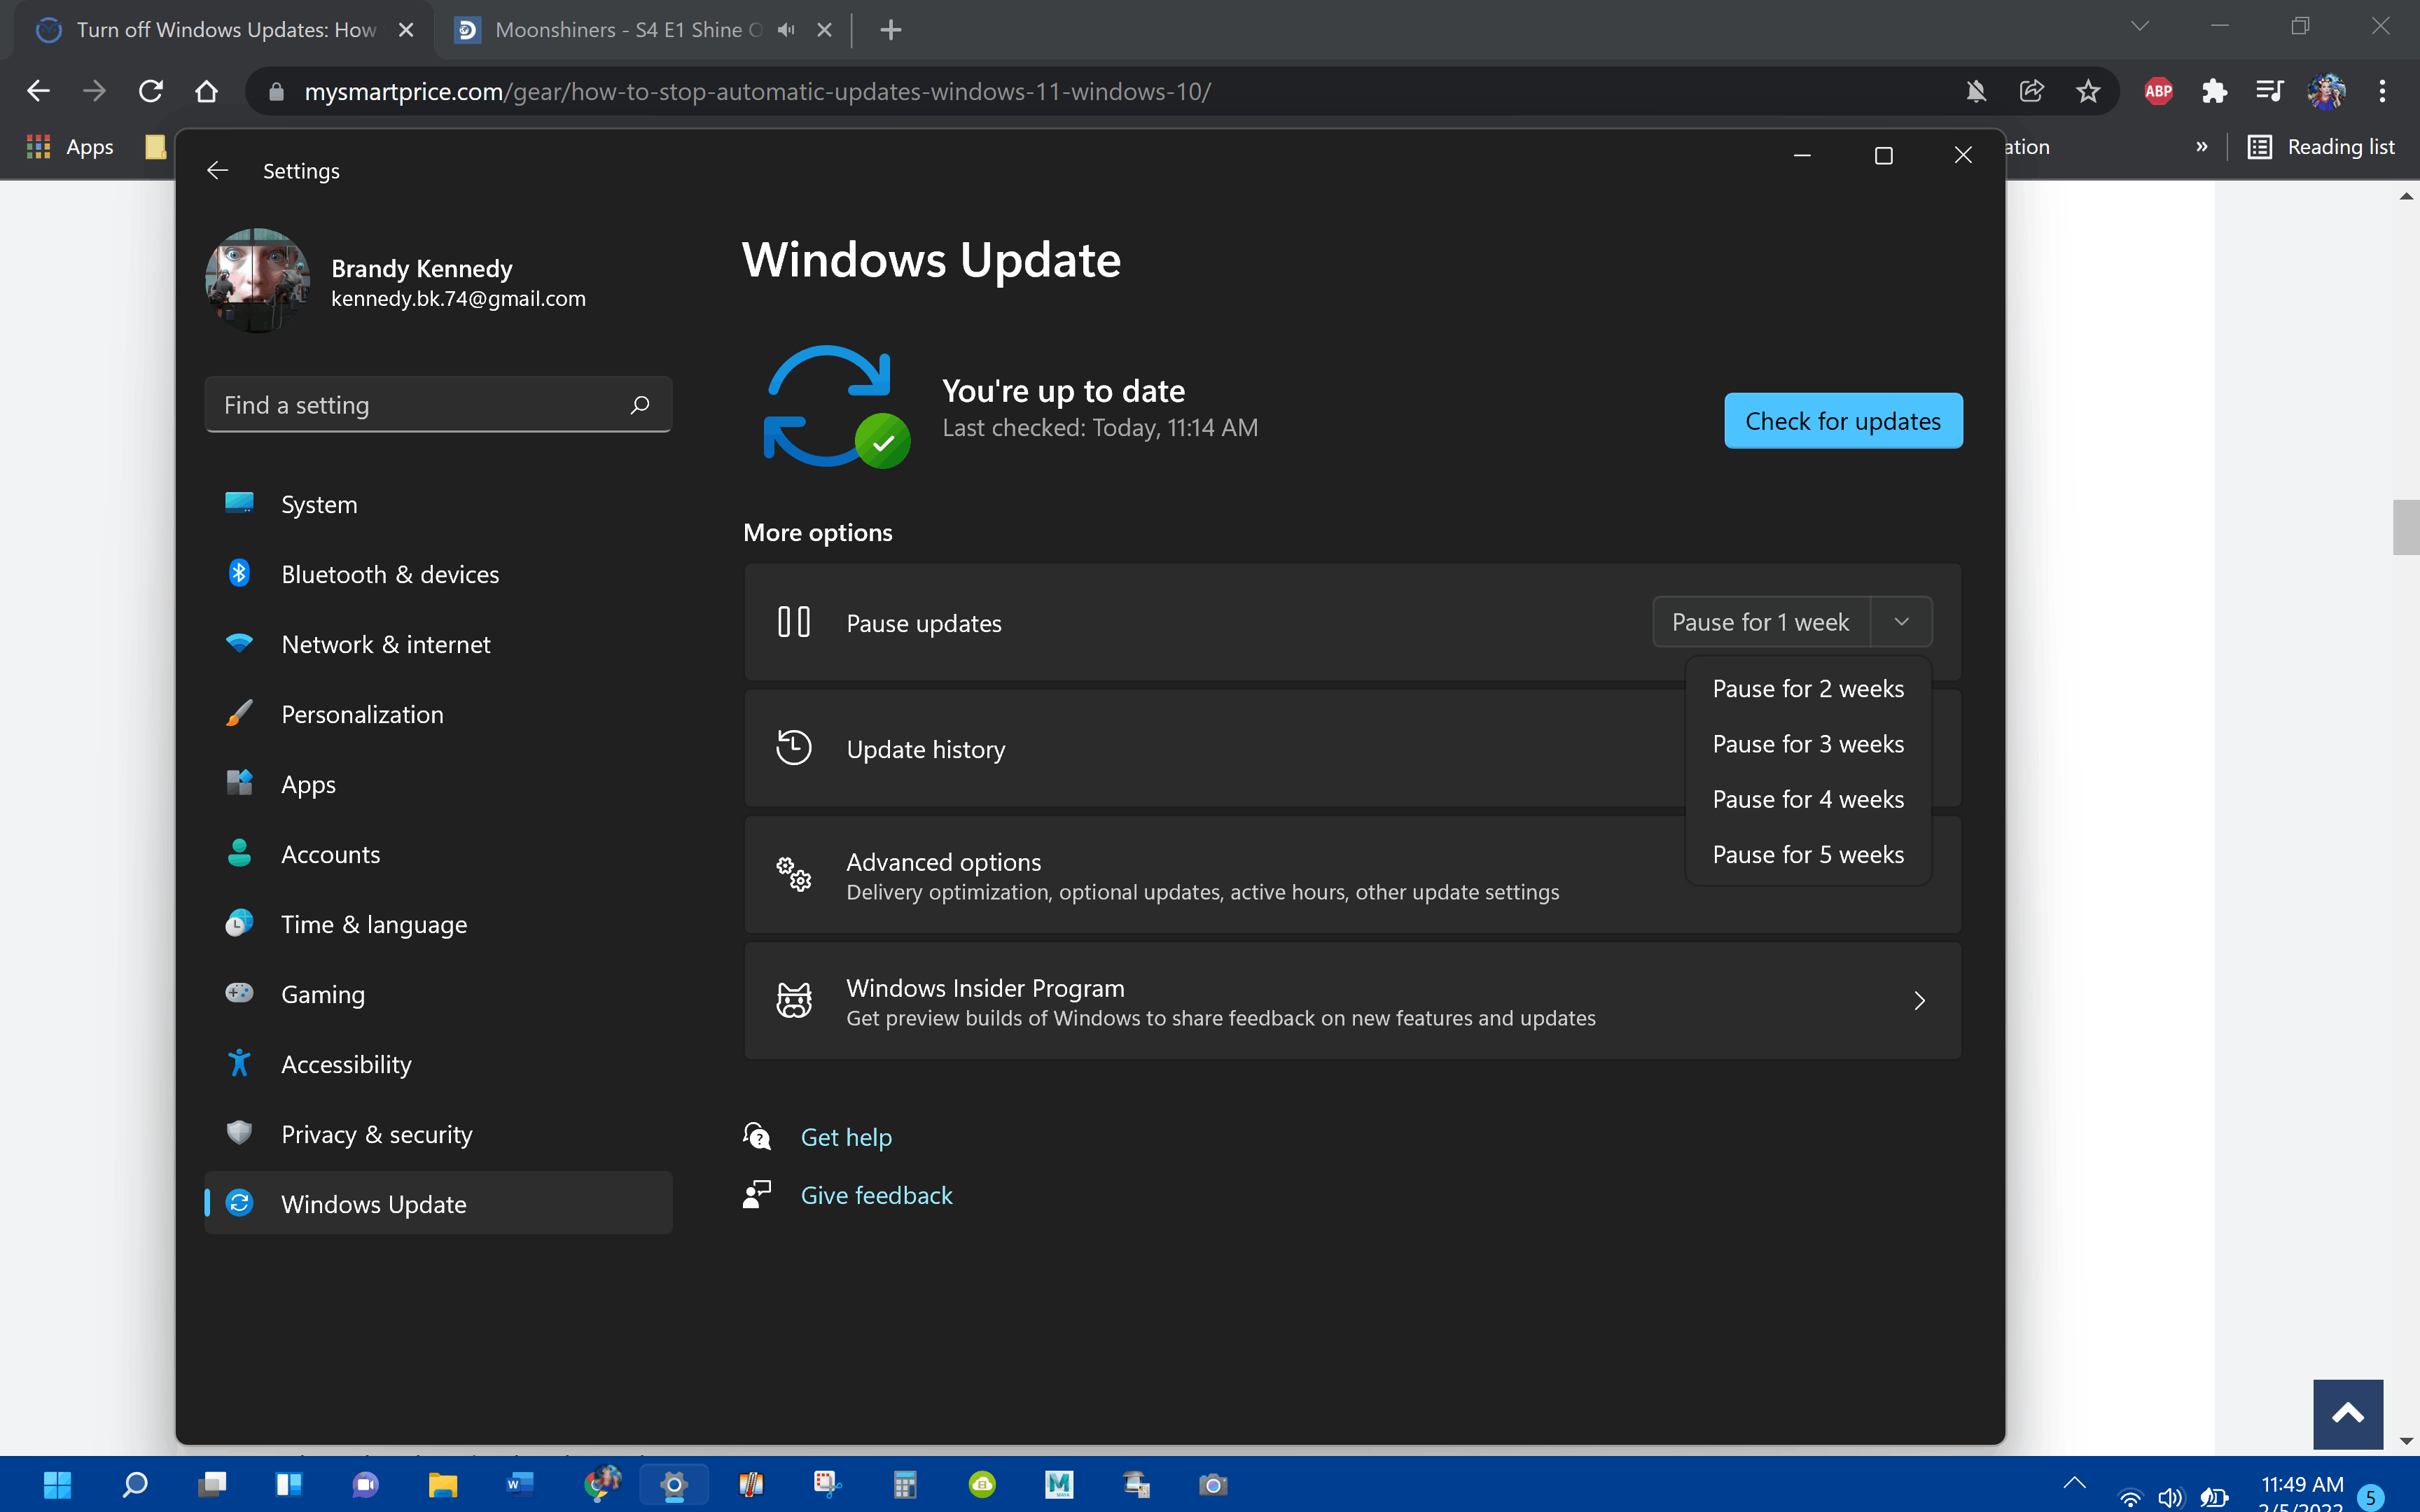
Task: Open Apps settings category
Action: pos(438,784)
